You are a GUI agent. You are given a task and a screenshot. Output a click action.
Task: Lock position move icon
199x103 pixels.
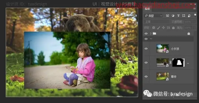pos(163,28)
